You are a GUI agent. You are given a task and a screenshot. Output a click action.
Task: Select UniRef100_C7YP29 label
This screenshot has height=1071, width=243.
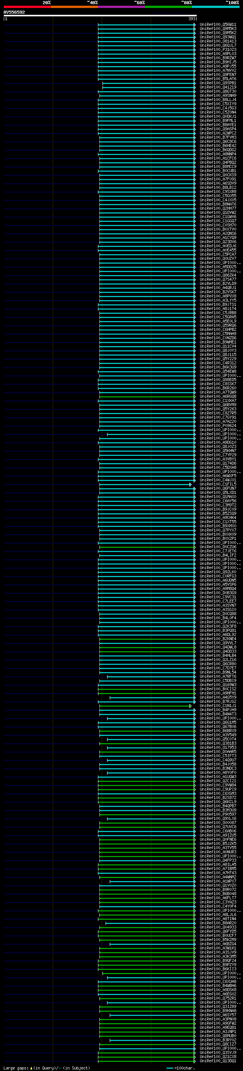pyautogui.click(x=218, y=455)
